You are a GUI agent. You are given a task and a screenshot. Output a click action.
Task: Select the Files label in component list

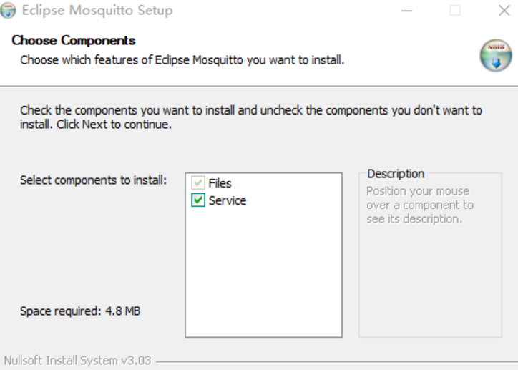point(220,183)
